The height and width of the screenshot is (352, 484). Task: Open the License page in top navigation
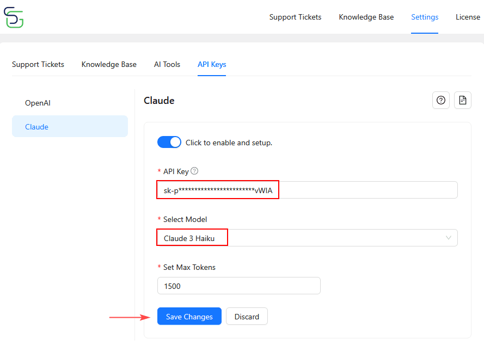[x=468, y=17]
